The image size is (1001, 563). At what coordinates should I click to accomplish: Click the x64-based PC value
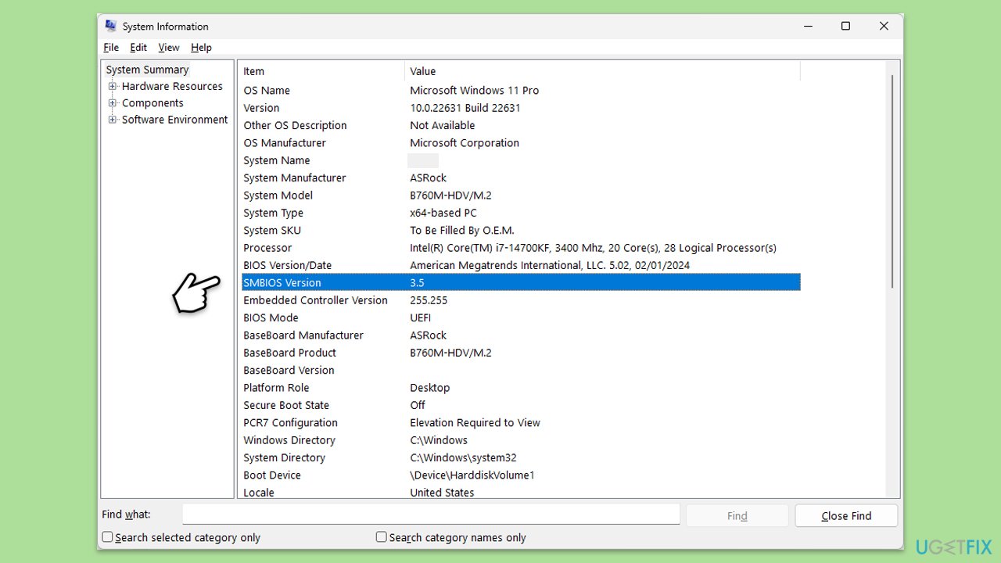pyautogui.click(x=443, y=213)
